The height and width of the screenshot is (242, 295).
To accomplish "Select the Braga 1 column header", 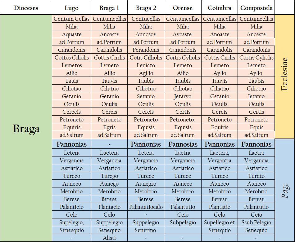I will pos(109,7).
